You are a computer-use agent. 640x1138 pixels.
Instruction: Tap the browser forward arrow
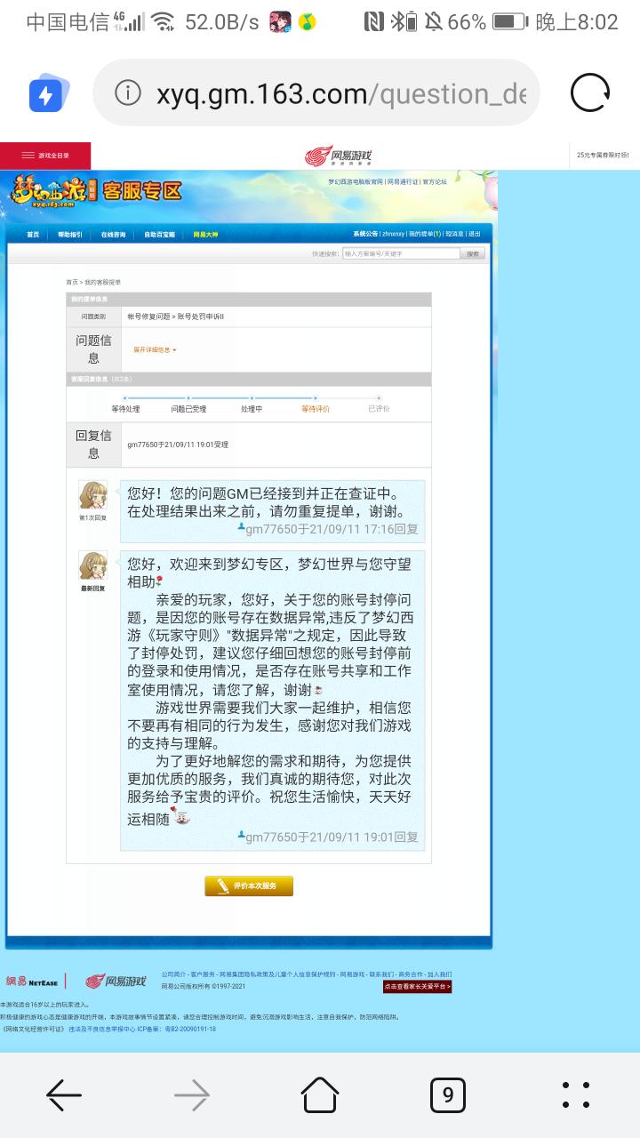(192, 1095)
